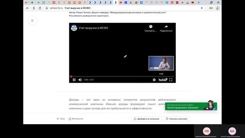
Task: Open the 'Материалы' tab at the bottom
Action: [x=76, y=119]
